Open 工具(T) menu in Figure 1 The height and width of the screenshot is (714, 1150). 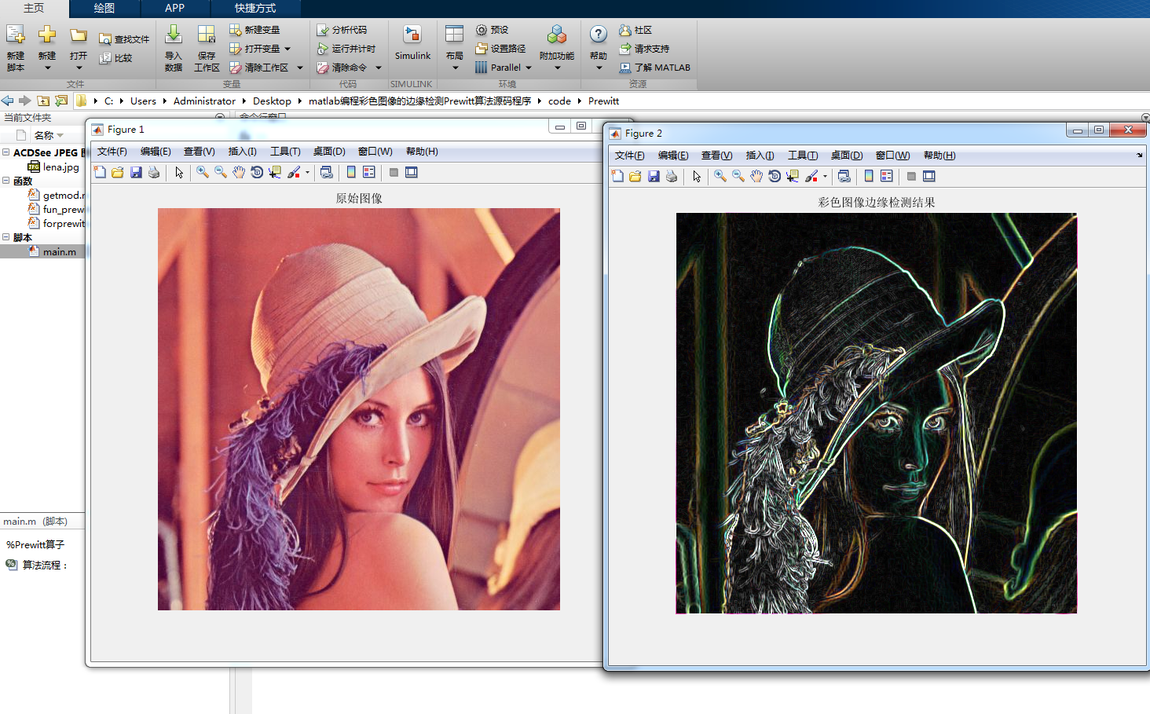pos(285,152)
